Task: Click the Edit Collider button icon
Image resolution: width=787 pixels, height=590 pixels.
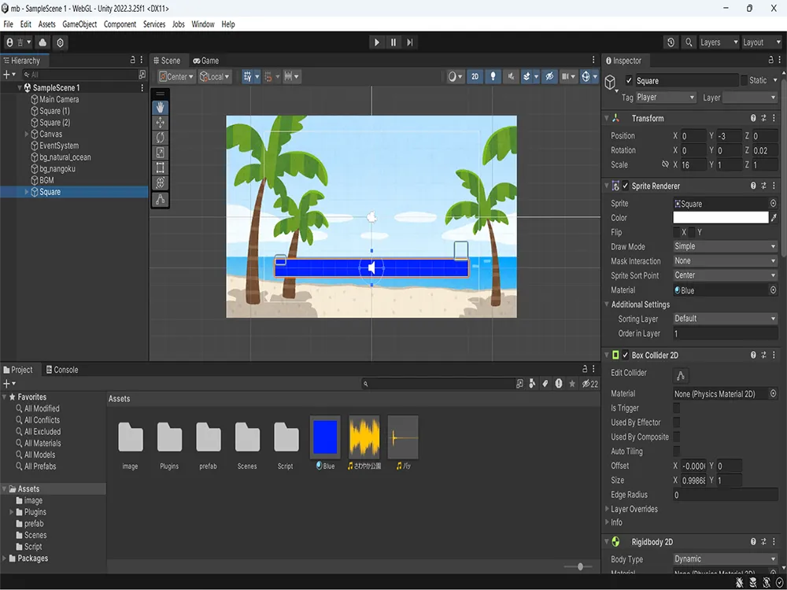Action: (681, 375)
